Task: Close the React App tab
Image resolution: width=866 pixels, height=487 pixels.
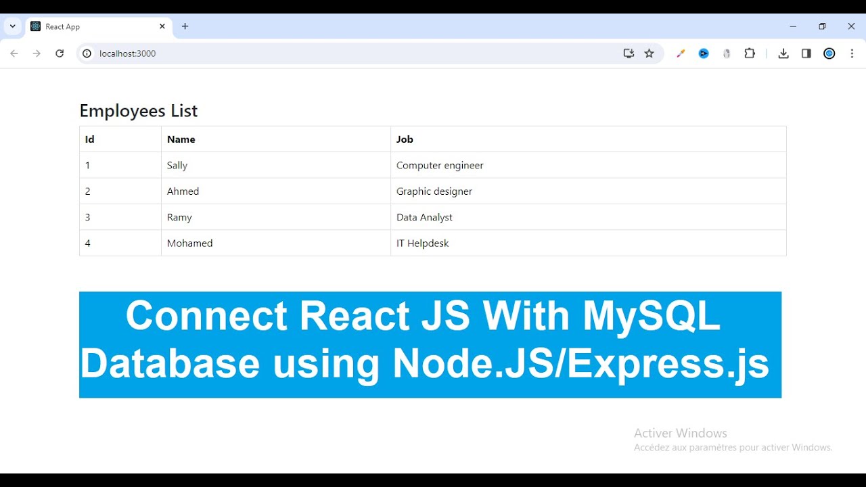Action: pos(162,26)
